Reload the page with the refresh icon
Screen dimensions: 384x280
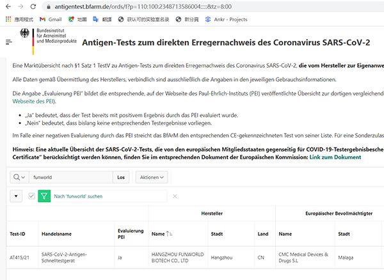coord(33,6)
